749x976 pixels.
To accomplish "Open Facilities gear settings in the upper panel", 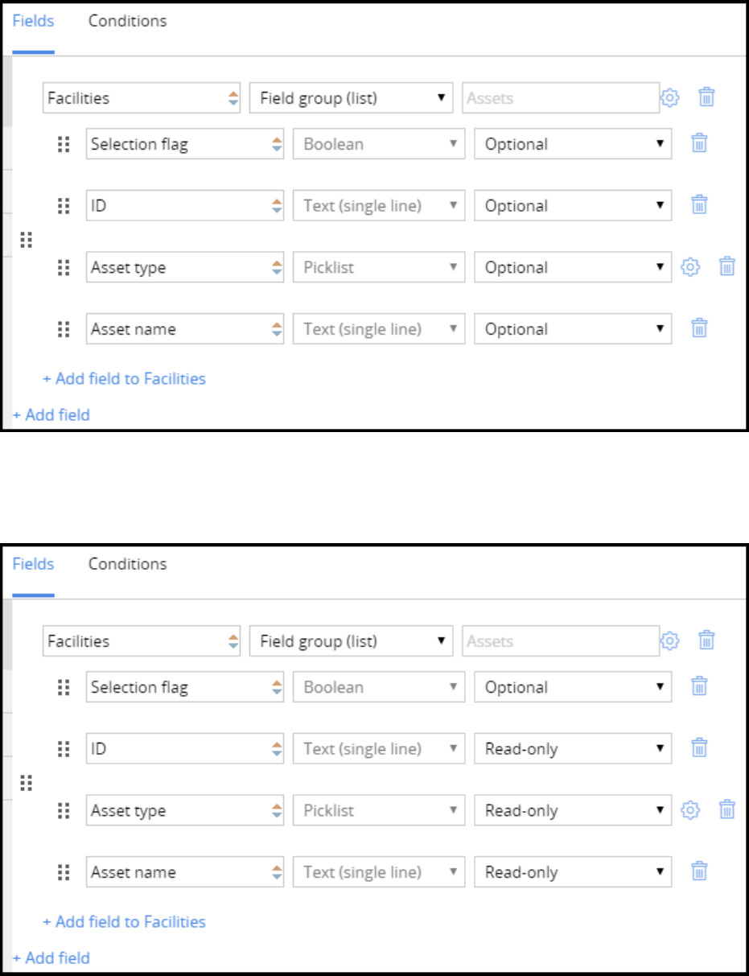I will (669, 98).
